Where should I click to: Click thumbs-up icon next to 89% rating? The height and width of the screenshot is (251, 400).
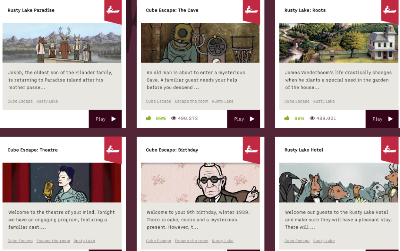coord(149,118)
